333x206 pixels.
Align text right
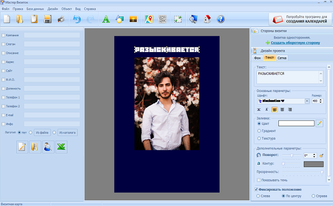pyautogui.click(x=290, y=110)
